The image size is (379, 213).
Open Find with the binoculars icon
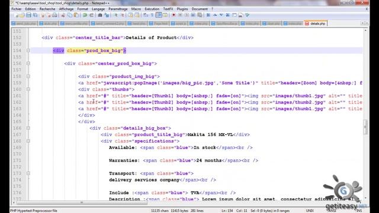point(100,15)
